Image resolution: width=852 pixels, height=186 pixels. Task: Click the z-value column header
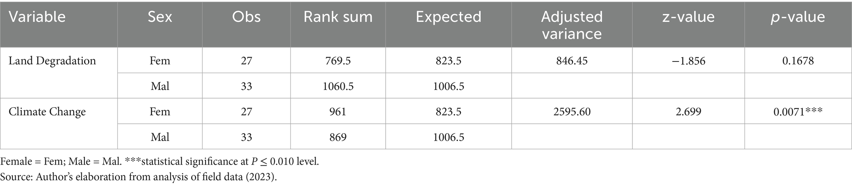click(x=688, y=17)
